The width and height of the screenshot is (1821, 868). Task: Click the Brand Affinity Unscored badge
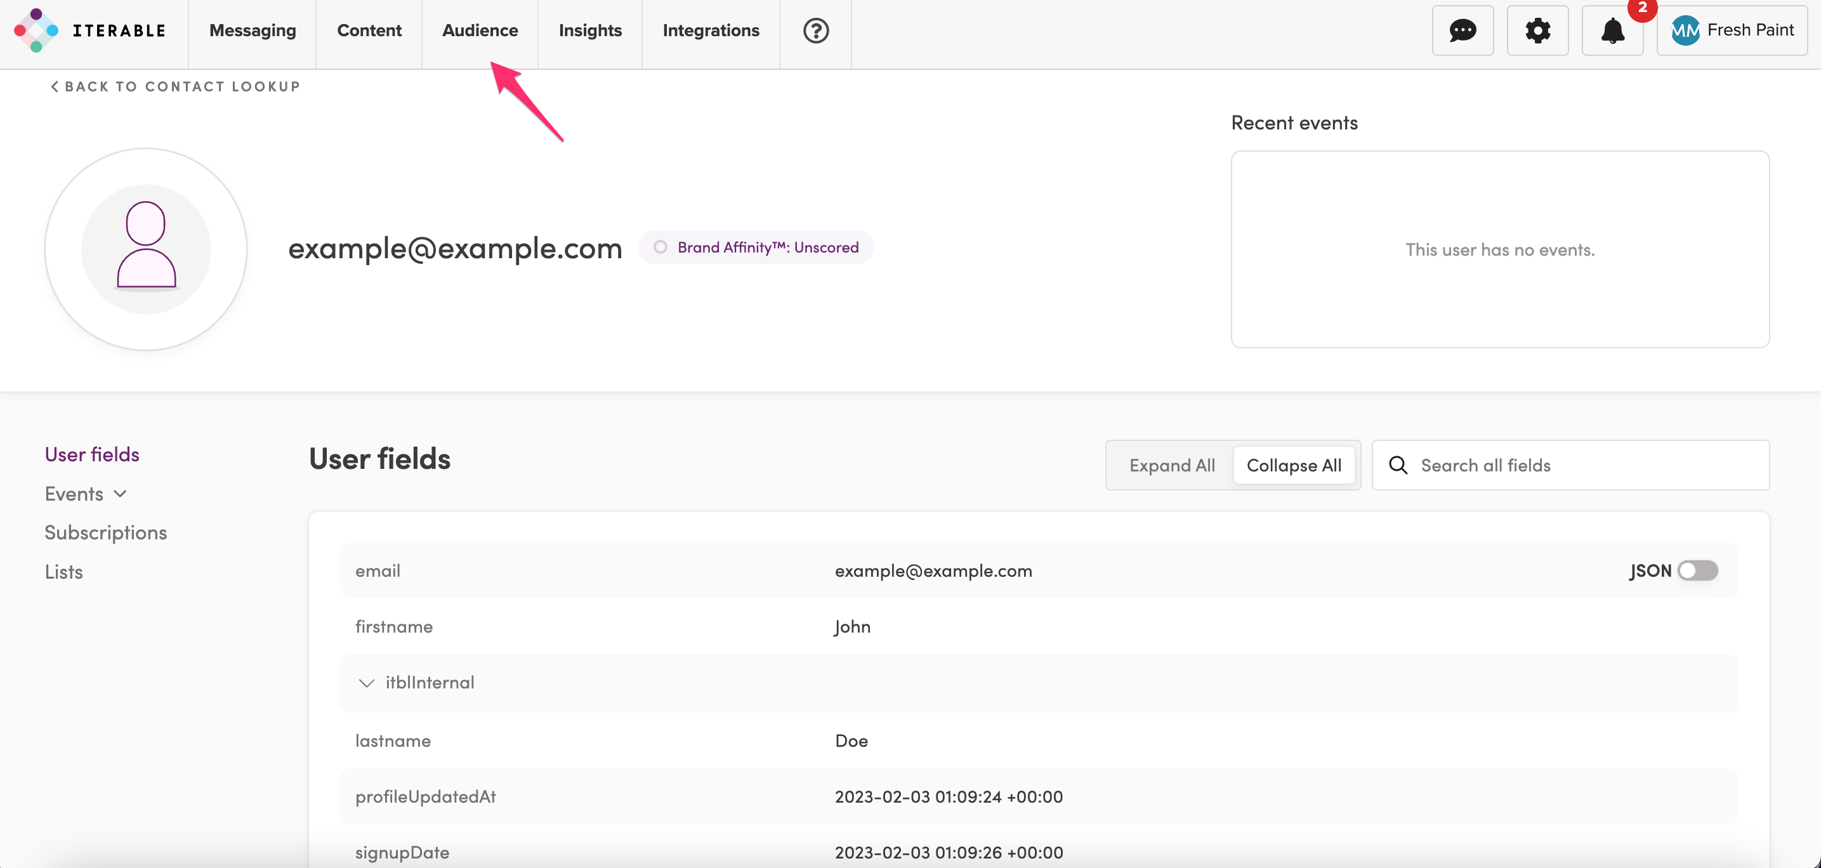756,247
